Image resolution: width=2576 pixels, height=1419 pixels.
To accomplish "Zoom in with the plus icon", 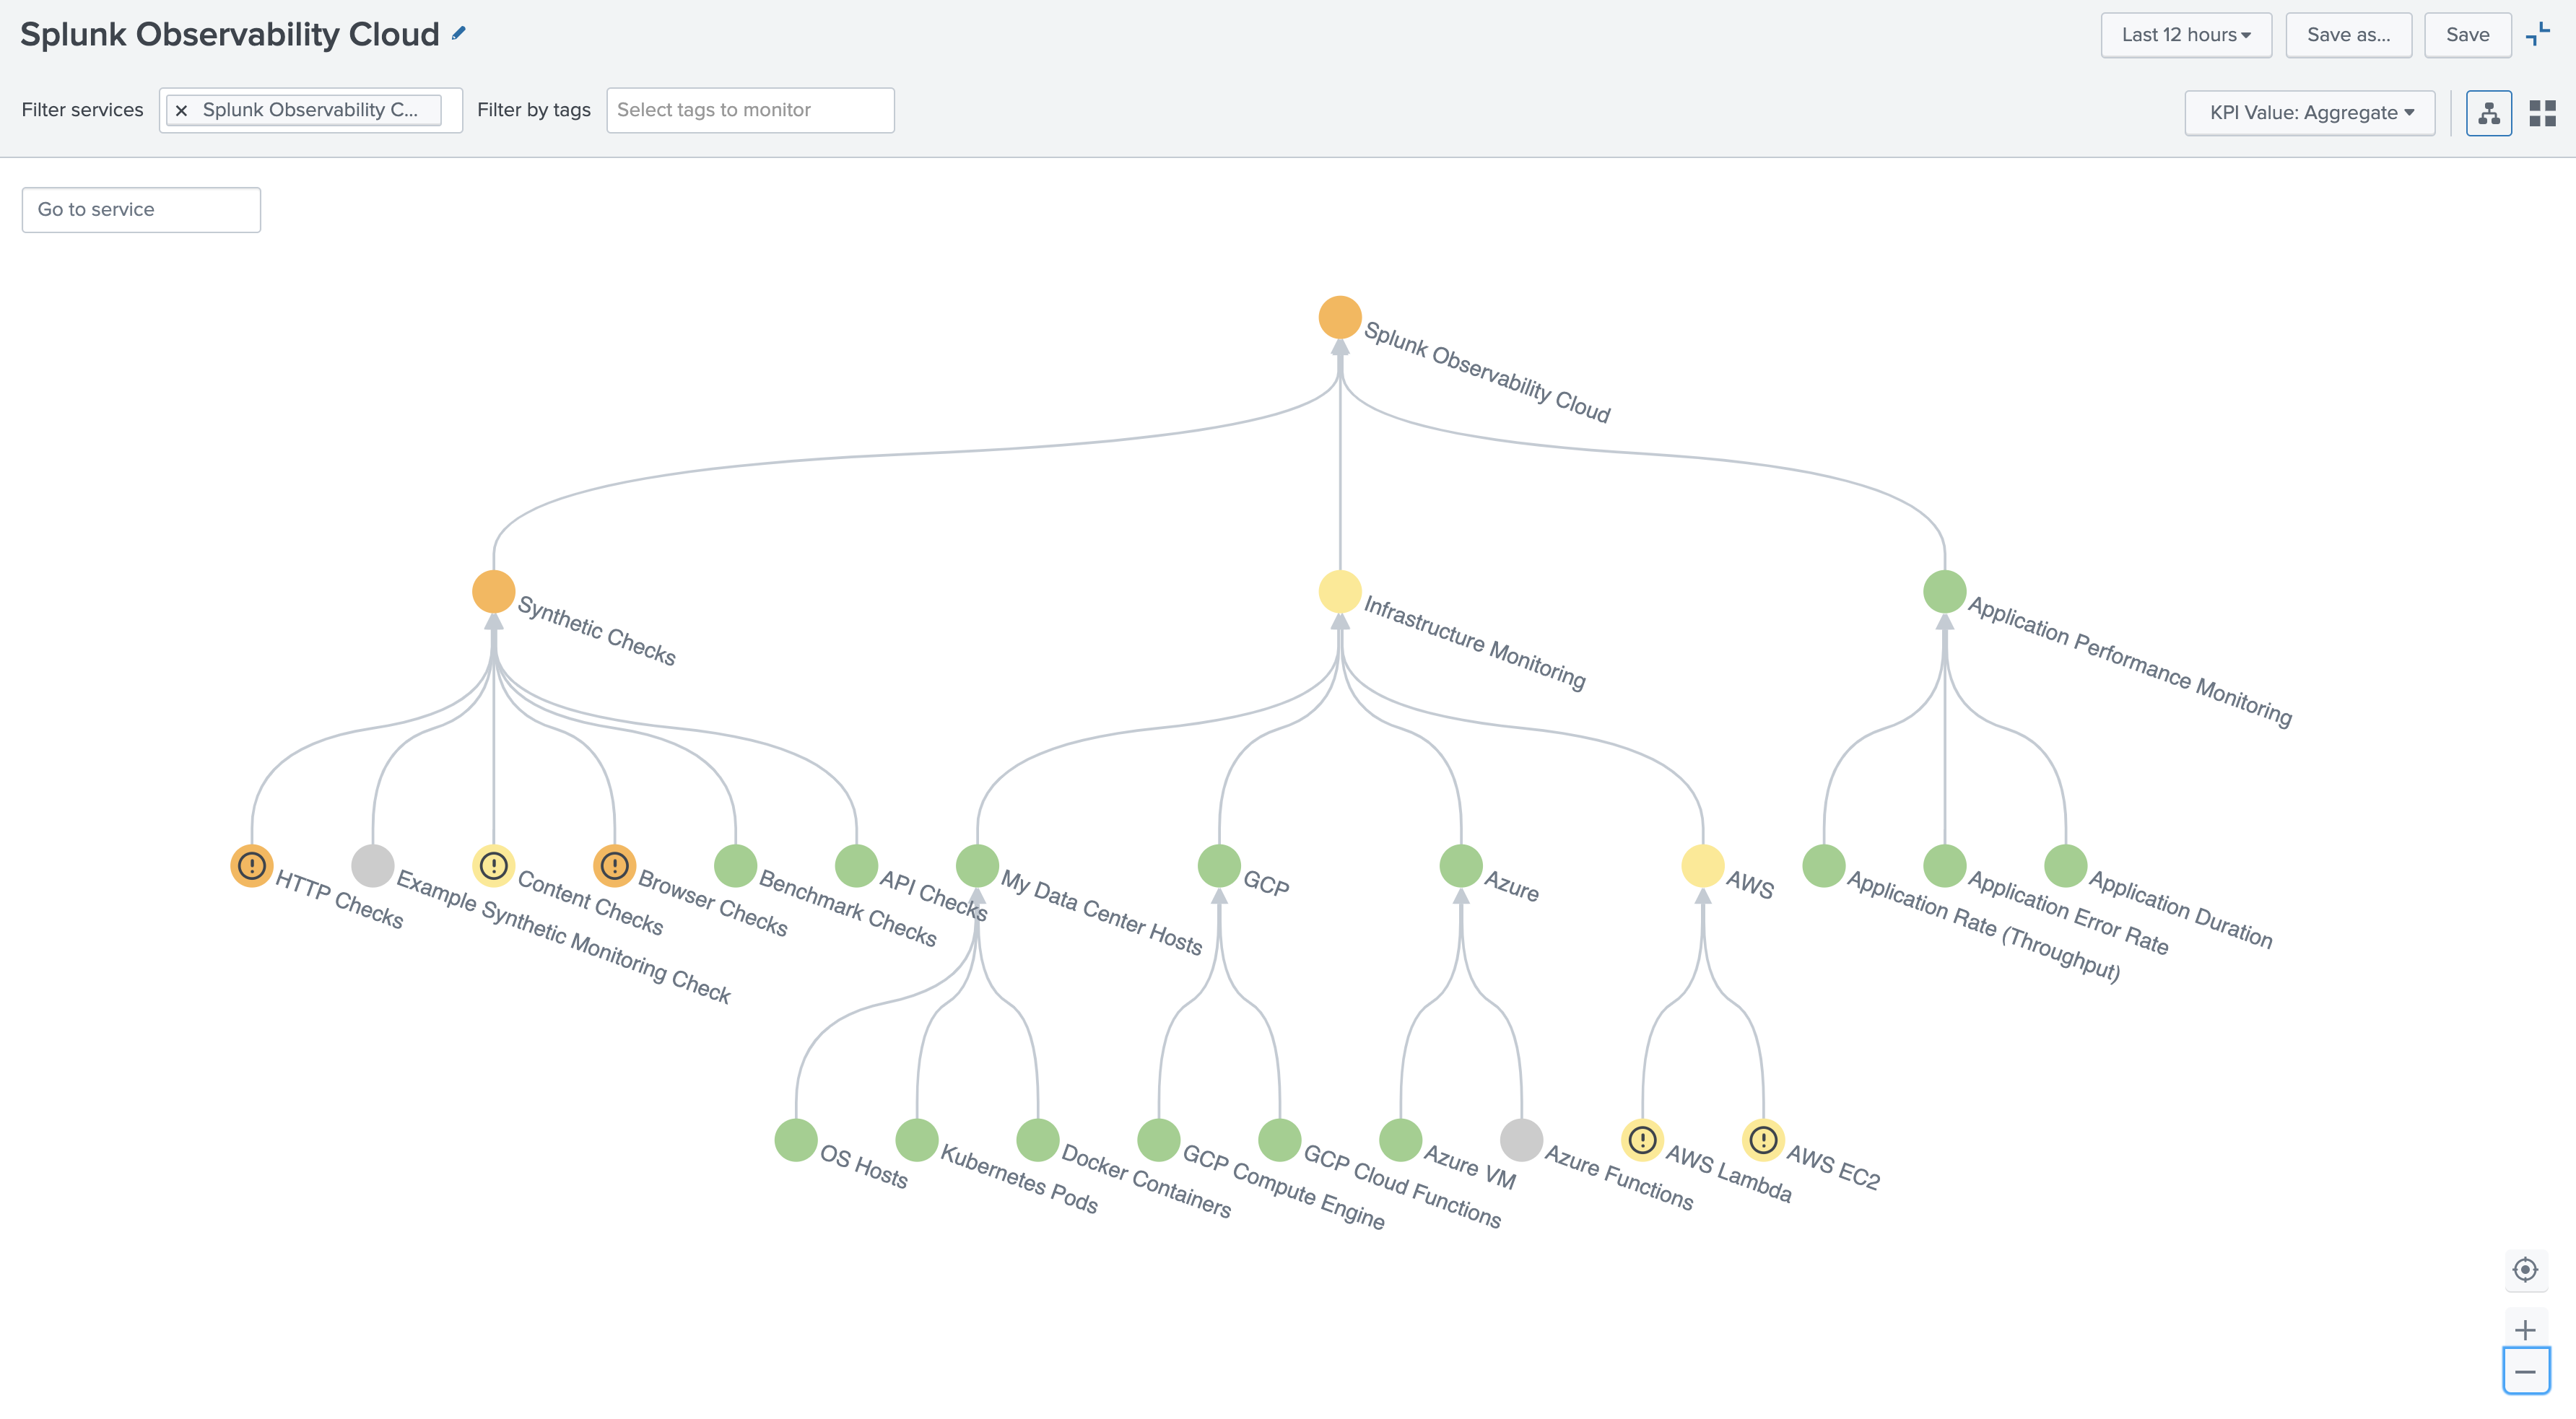I will [2525, 1330].
